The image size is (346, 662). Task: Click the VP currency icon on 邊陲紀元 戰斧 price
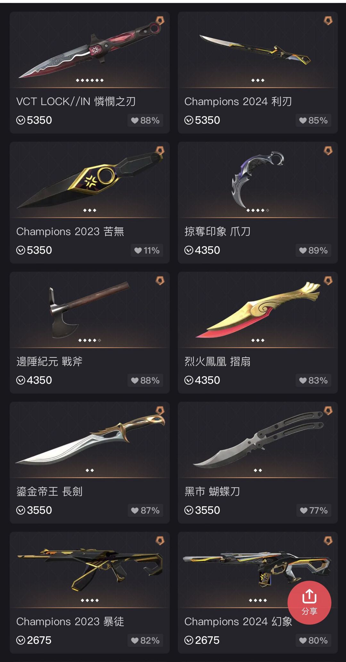point(21,380)
